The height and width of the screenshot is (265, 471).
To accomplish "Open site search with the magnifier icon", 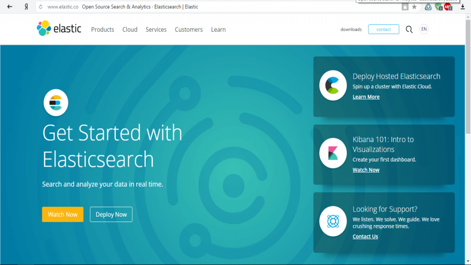I will pos(409,29).
